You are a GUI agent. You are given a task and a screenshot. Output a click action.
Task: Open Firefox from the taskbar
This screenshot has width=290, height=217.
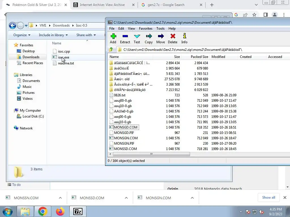point(60,211)
